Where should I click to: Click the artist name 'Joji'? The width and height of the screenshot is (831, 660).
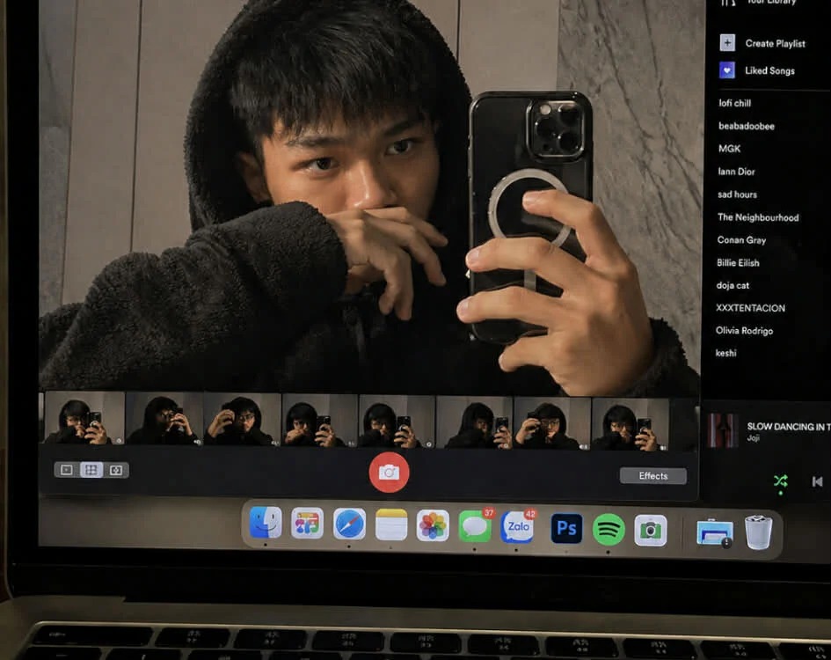[x=753, y=437]
